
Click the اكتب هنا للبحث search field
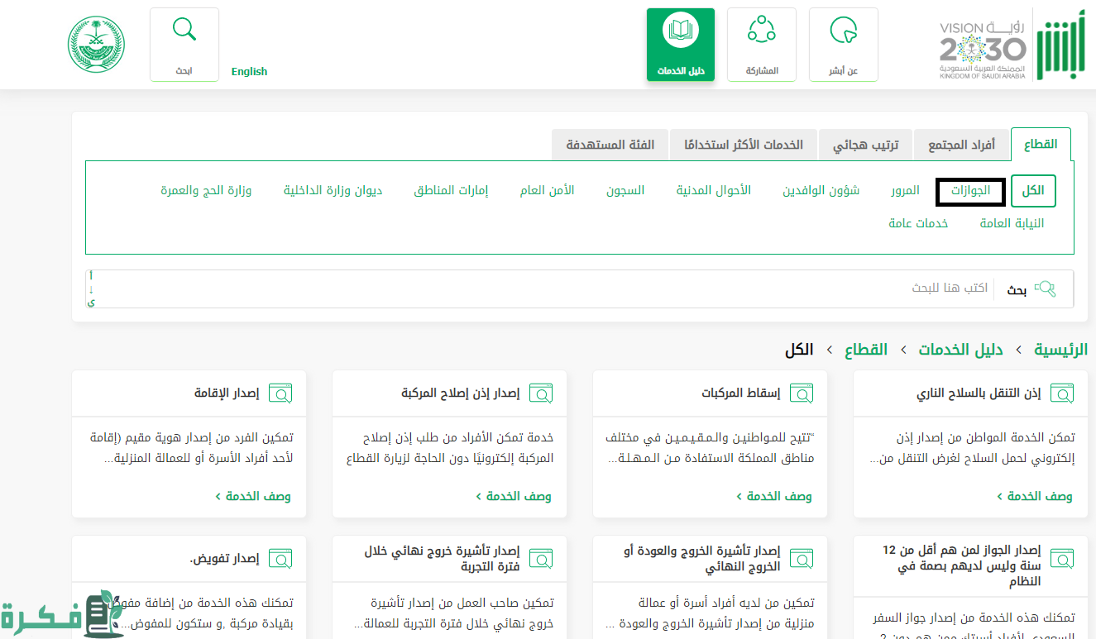pyautogui.click(x=538, y=289)
